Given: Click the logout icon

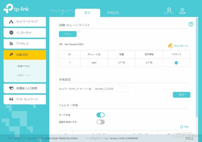Looking at the screenshot, I should coord(169,10).
